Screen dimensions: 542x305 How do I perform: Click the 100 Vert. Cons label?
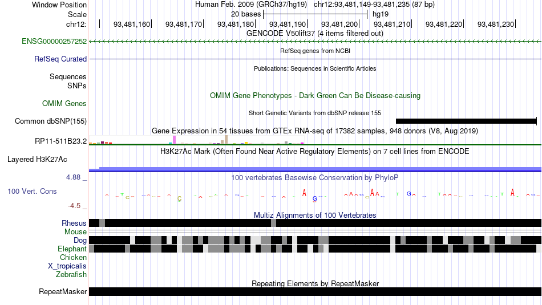[32, 192]
